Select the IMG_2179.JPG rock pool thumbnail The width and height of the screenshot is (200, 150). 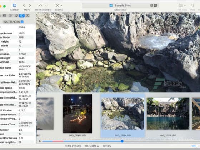click(123, 114)
